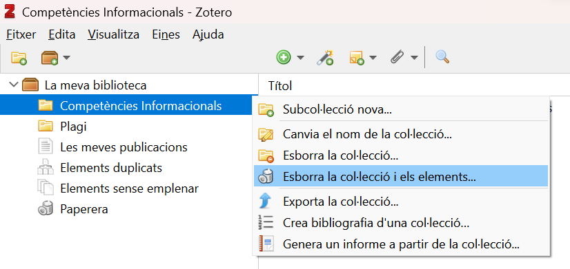The image size is (570, 269).
Task: Open the New Library dropdown arrow
Action: point(66,57)
